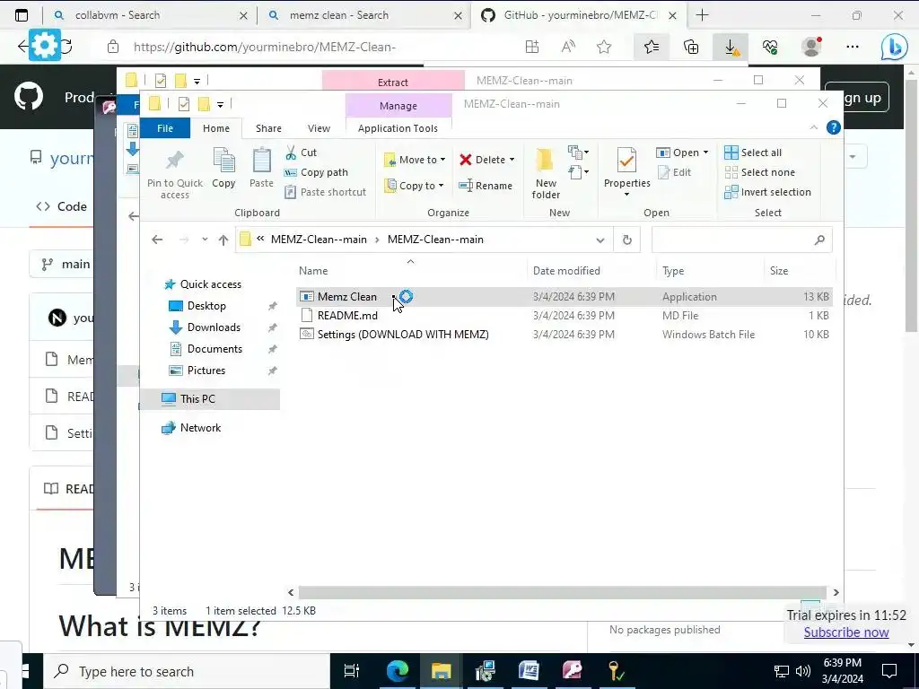Switch to memz clean Search tab
919x689 pixels.
click(365, 15)
